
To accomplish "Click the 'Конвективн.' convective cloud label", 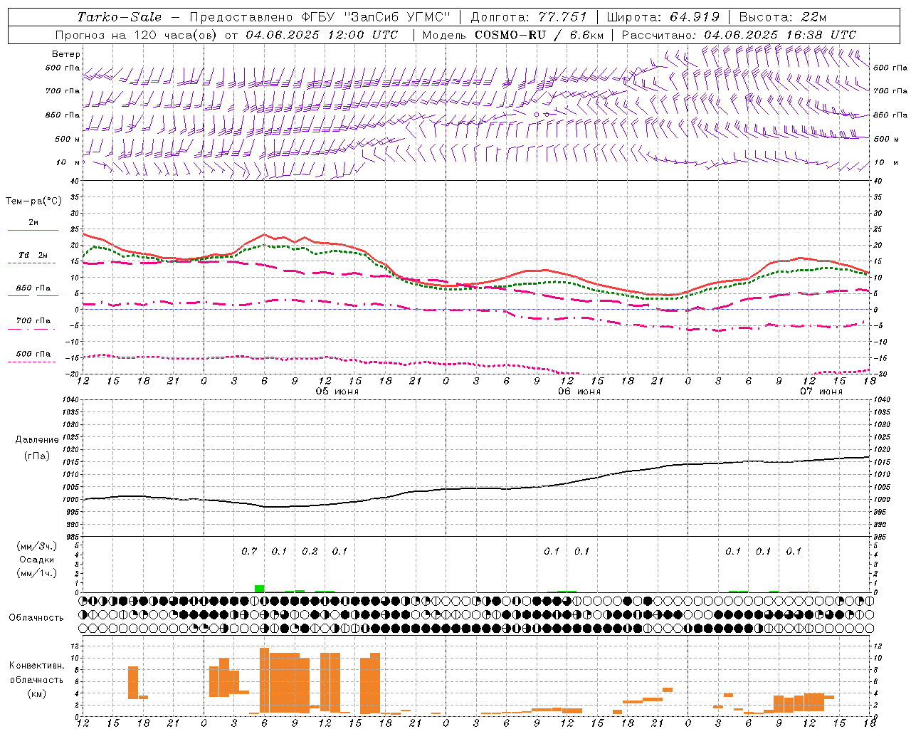I will click(36, 666).
